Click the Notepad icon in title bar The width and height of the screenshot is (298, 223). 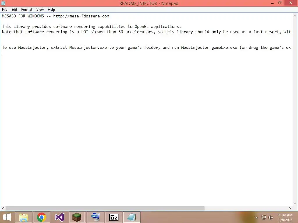point(3,3)
